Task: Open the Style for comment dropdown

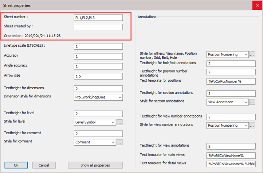Action: (x=95, y=142)
